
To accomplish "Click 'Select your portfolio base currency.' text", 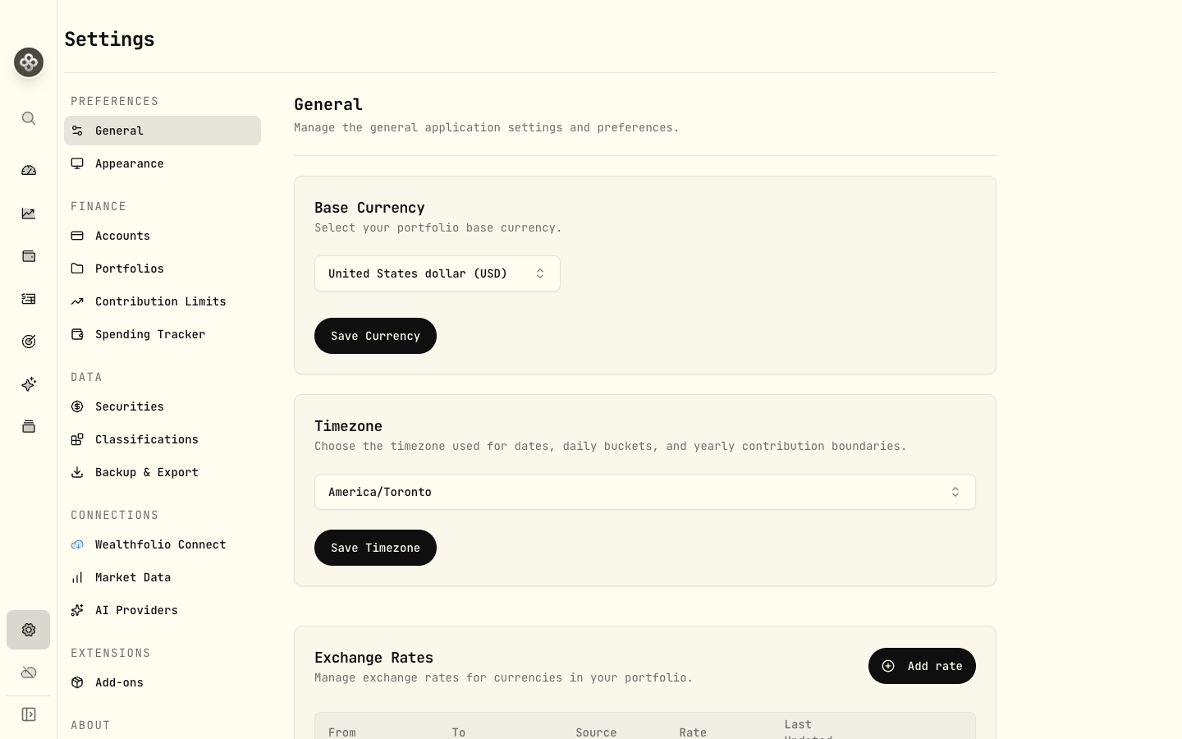I will [x=438, y=227].
